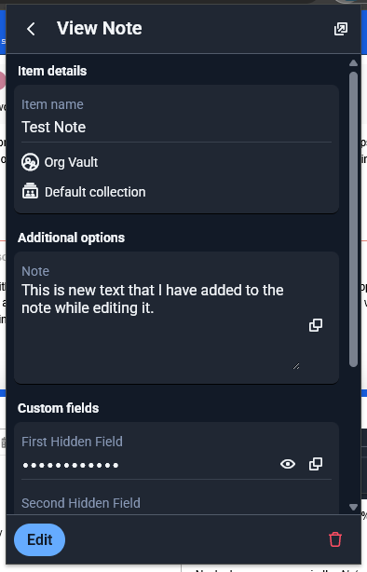Screen dimensions: 367x572
Task: Open the Edit button
Action: point(39,539)
